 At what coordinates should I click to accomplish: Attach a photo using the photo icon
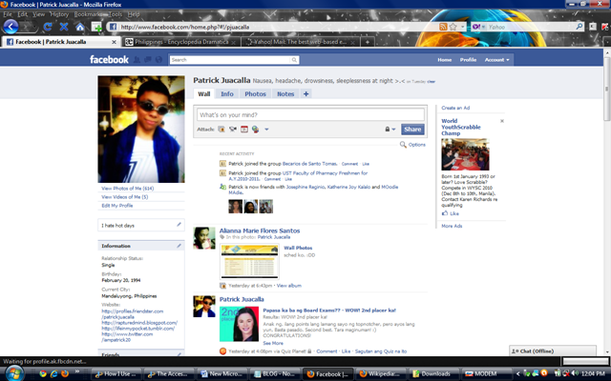pyautogui.click(x=221, y=130)
